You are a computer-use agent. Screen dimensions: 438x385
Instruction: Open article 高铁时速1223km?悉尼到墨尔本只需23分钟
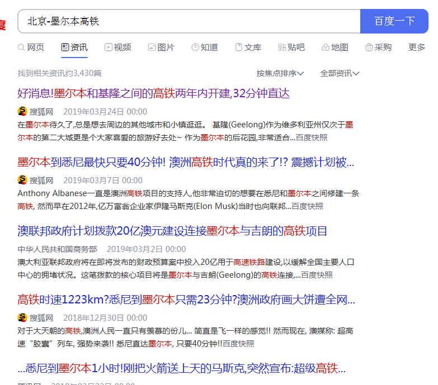point(186,300)
